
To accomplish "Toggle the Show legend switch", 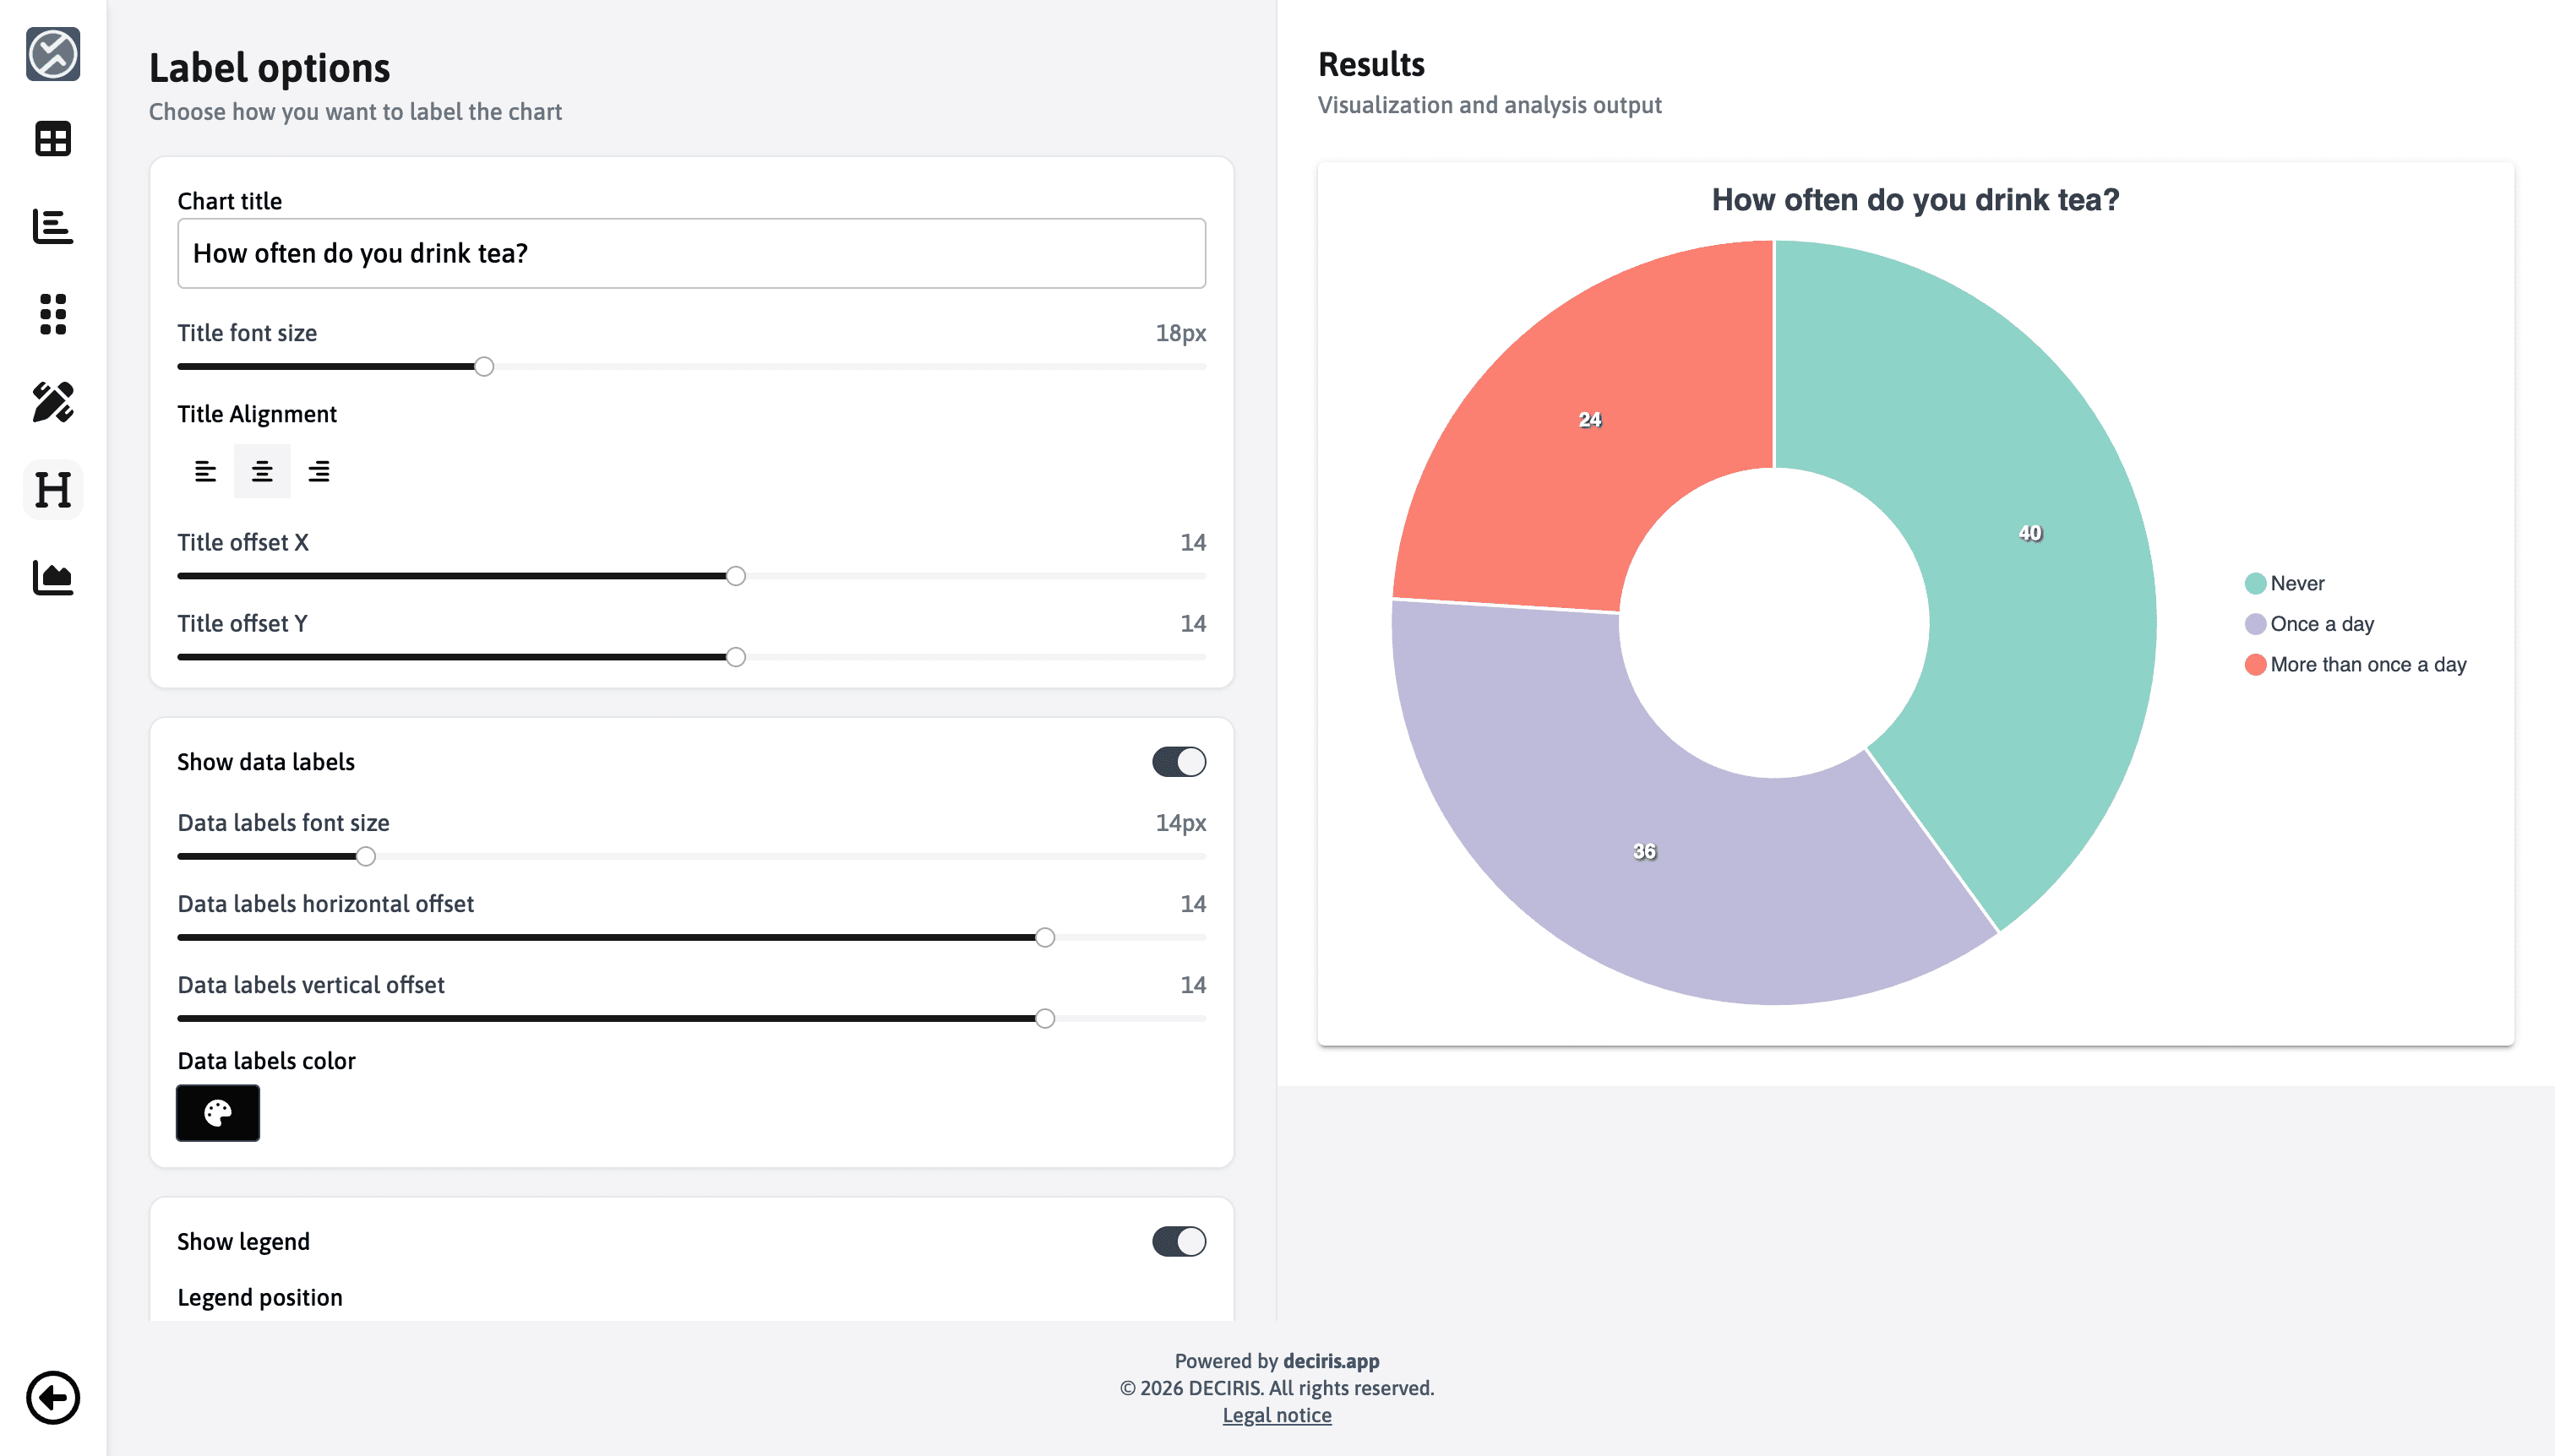I will point(1179,1241).
